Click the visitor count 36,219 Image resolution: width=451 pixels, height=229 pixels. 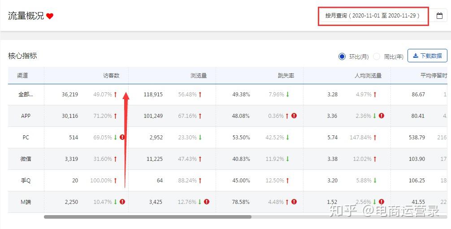coord(70,95)
